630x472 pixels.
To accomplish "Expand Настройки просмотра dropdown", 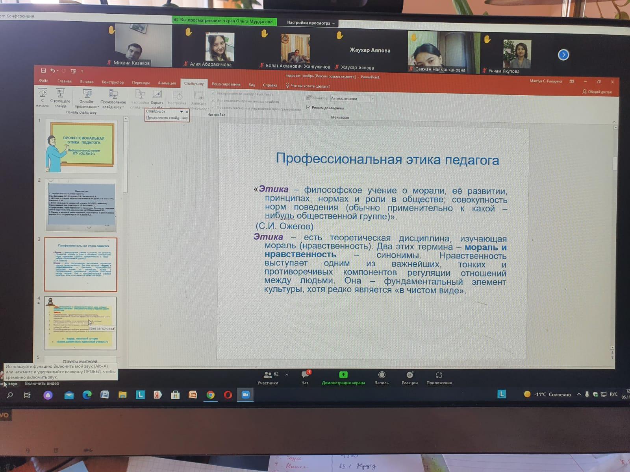I will pos(311,23).
